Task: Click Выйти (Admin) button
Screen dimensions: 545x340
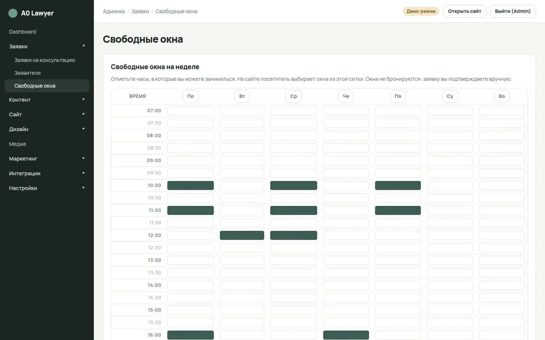Action: click(x=513, y=11)
